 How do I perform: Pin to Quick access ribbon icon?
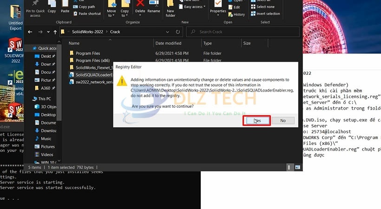(x=35, y=8)
